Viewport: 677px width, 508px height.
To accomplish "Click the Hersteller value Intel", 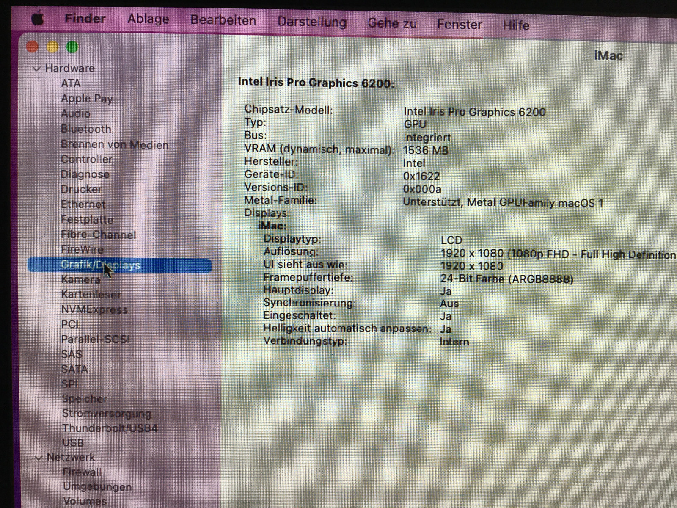I will pos(414,163).
